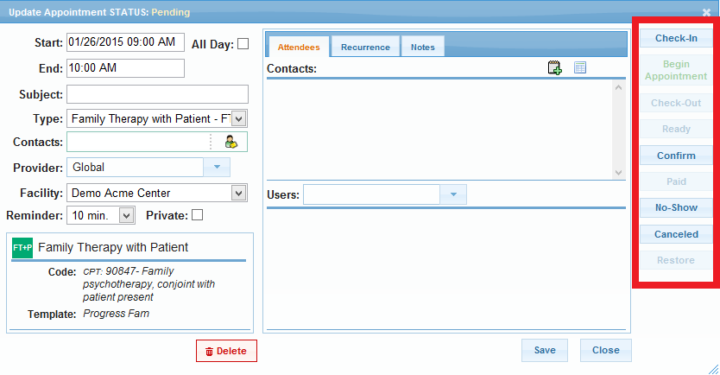720x375 pixels.
Task: Enable the All Day checkbox
Action: tap(243, 43)
